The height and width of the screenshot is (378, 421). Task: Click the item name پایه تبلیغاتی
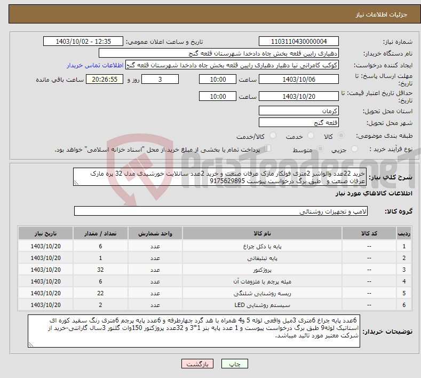[x=262, y=258]
